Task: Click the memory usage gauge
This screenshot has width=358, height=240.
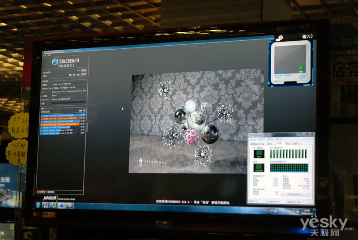Action: click(259, 168)
